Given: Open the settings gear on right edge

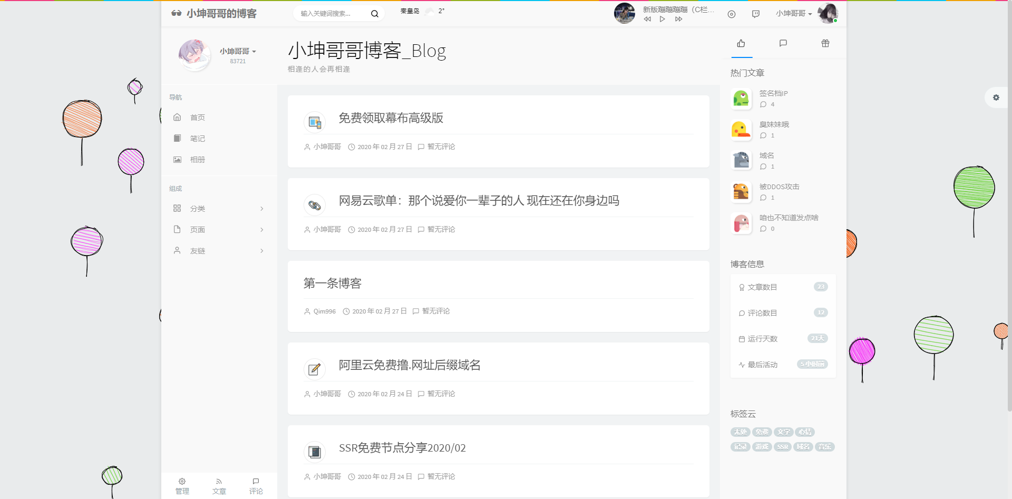Looking at the screenshot, I should [x=996, y=97].
